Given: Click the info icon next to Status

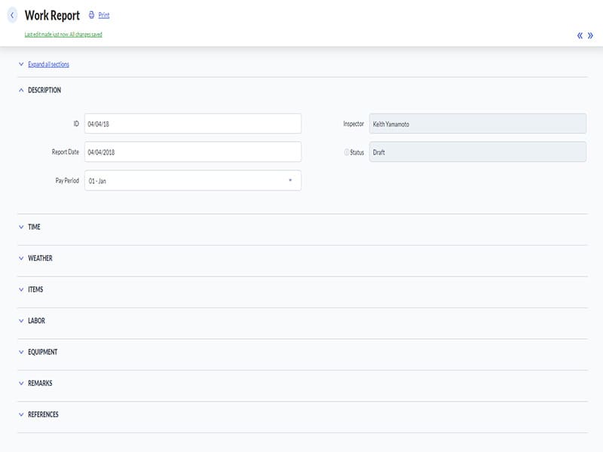Looking at the screenshot, I should click(x=347, y=152).
